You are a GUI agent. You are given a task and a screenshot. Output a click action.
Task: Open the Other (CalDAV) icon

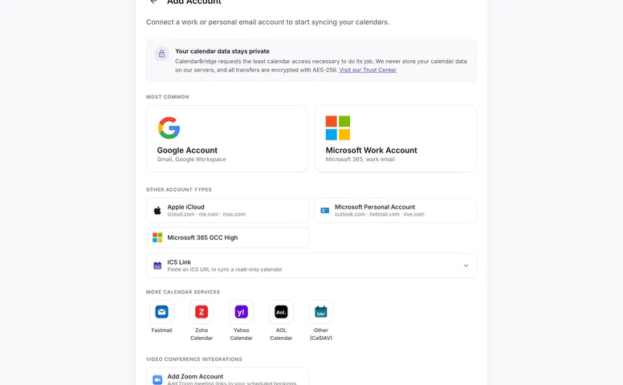pos(320,312)
